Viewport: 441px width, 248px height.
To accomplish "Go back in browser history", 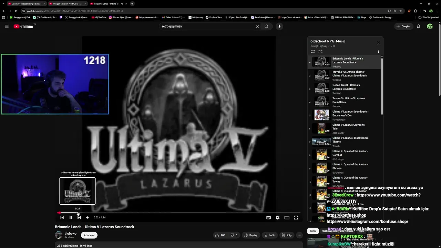I will pyautogui.click(x=4, y=11).
